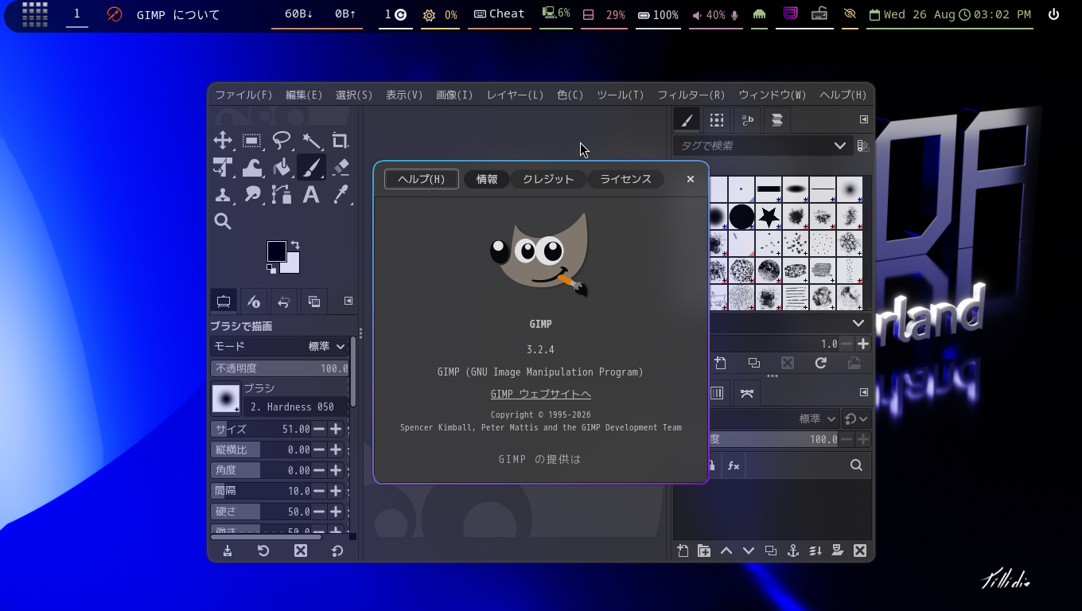The image size is (1082, 611).
Task: Swap foreground and background colors
Action: pos(295,245)
